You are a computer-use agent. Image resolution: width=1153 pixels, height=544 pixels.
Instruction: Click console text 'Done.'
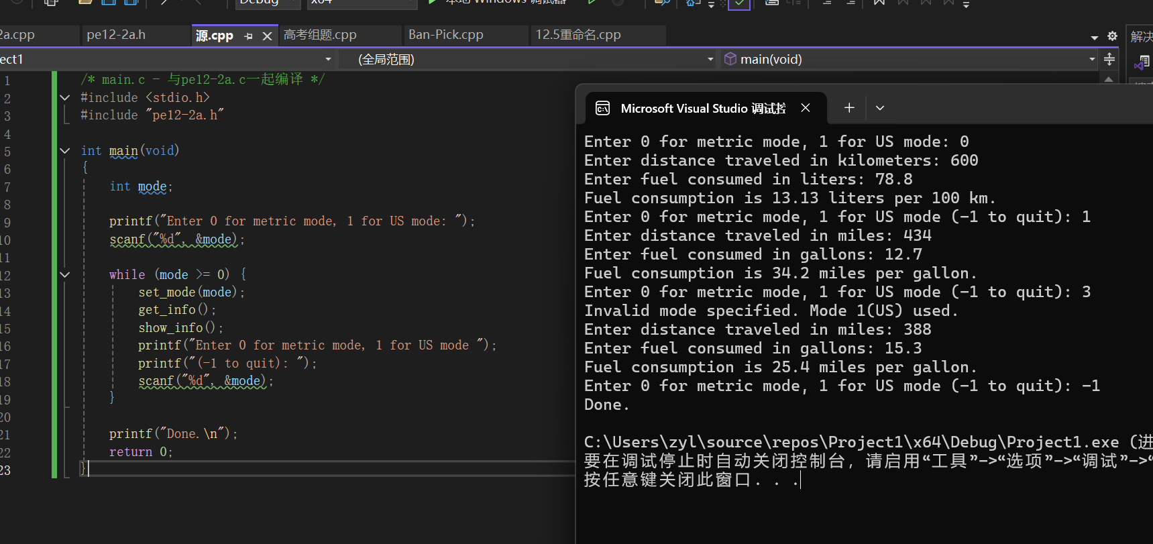pos(607,404)
